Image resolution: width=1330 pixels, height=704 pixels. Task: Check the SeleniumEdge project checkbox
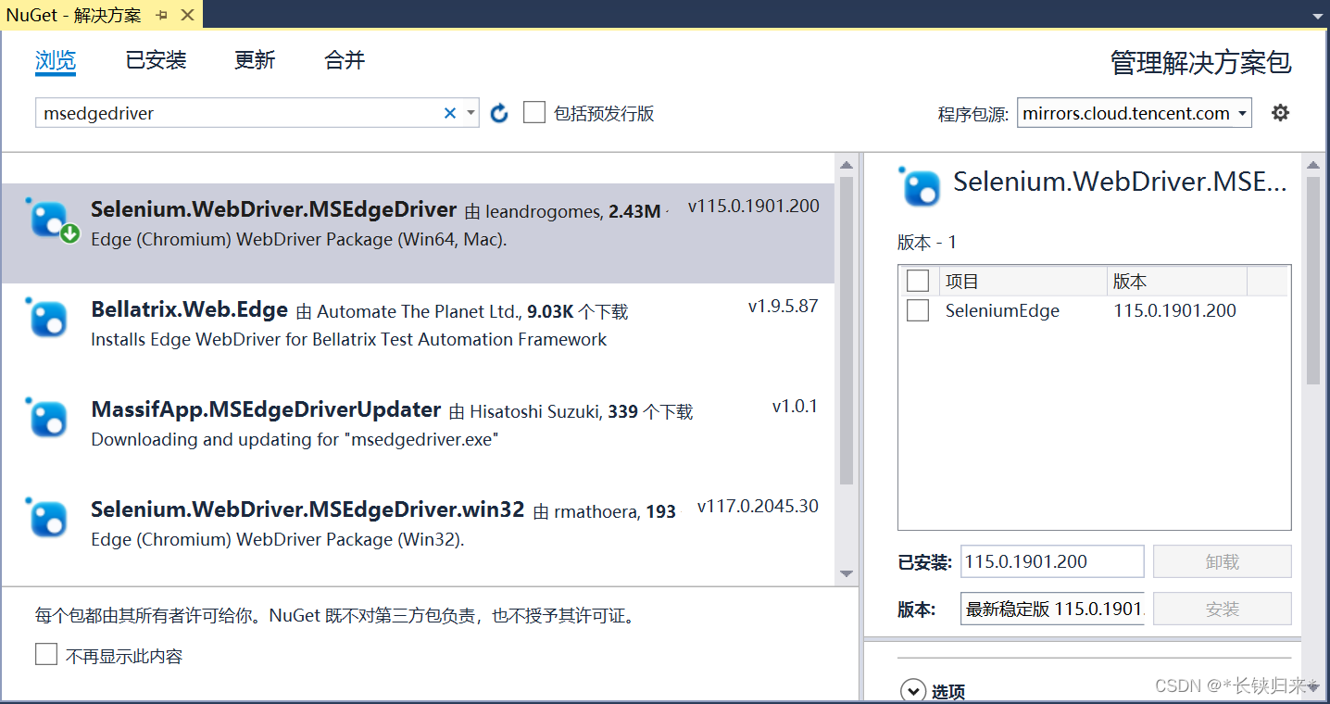(x=918, y=310)
